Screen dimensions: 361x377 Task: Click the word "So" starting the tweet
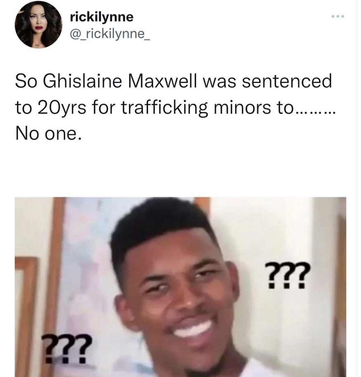click(x=26, y=81)
